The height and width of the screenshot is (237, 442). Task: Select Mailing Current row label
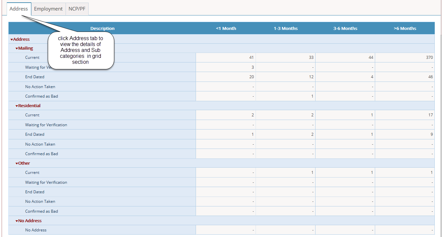32,58
